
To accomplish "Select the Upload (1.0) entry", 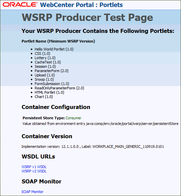I will pos(45,75).
